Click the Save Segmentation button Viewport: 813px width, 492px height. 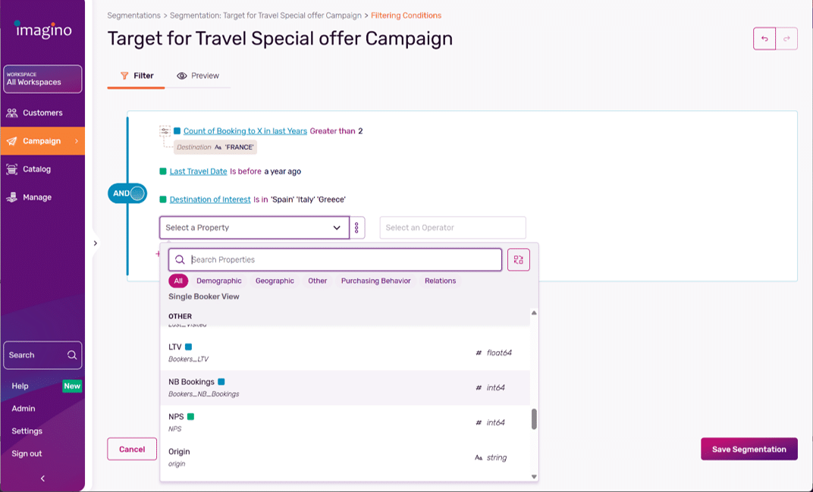(749, 449)
